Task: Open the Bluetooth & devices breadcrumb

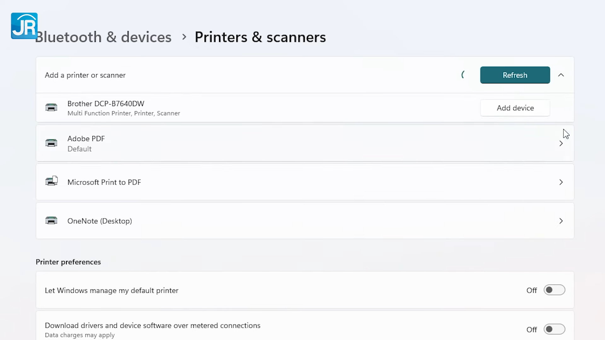Action: click(103, 37)
